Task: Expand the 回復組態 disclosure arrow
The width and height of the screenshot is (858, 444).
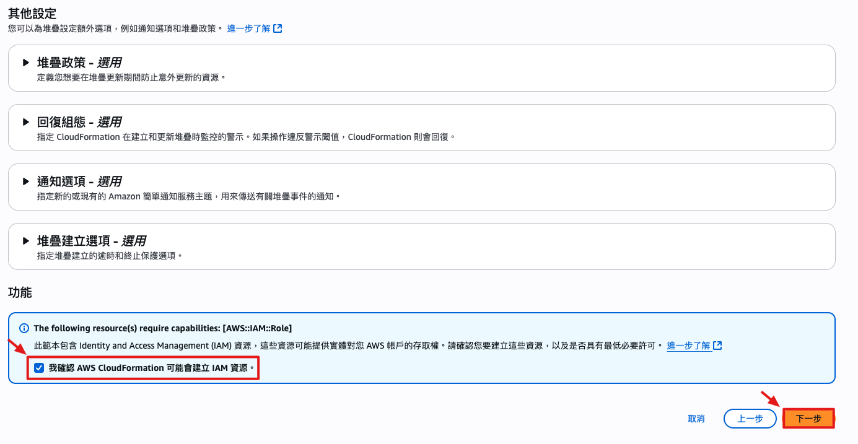Action: 26,122
